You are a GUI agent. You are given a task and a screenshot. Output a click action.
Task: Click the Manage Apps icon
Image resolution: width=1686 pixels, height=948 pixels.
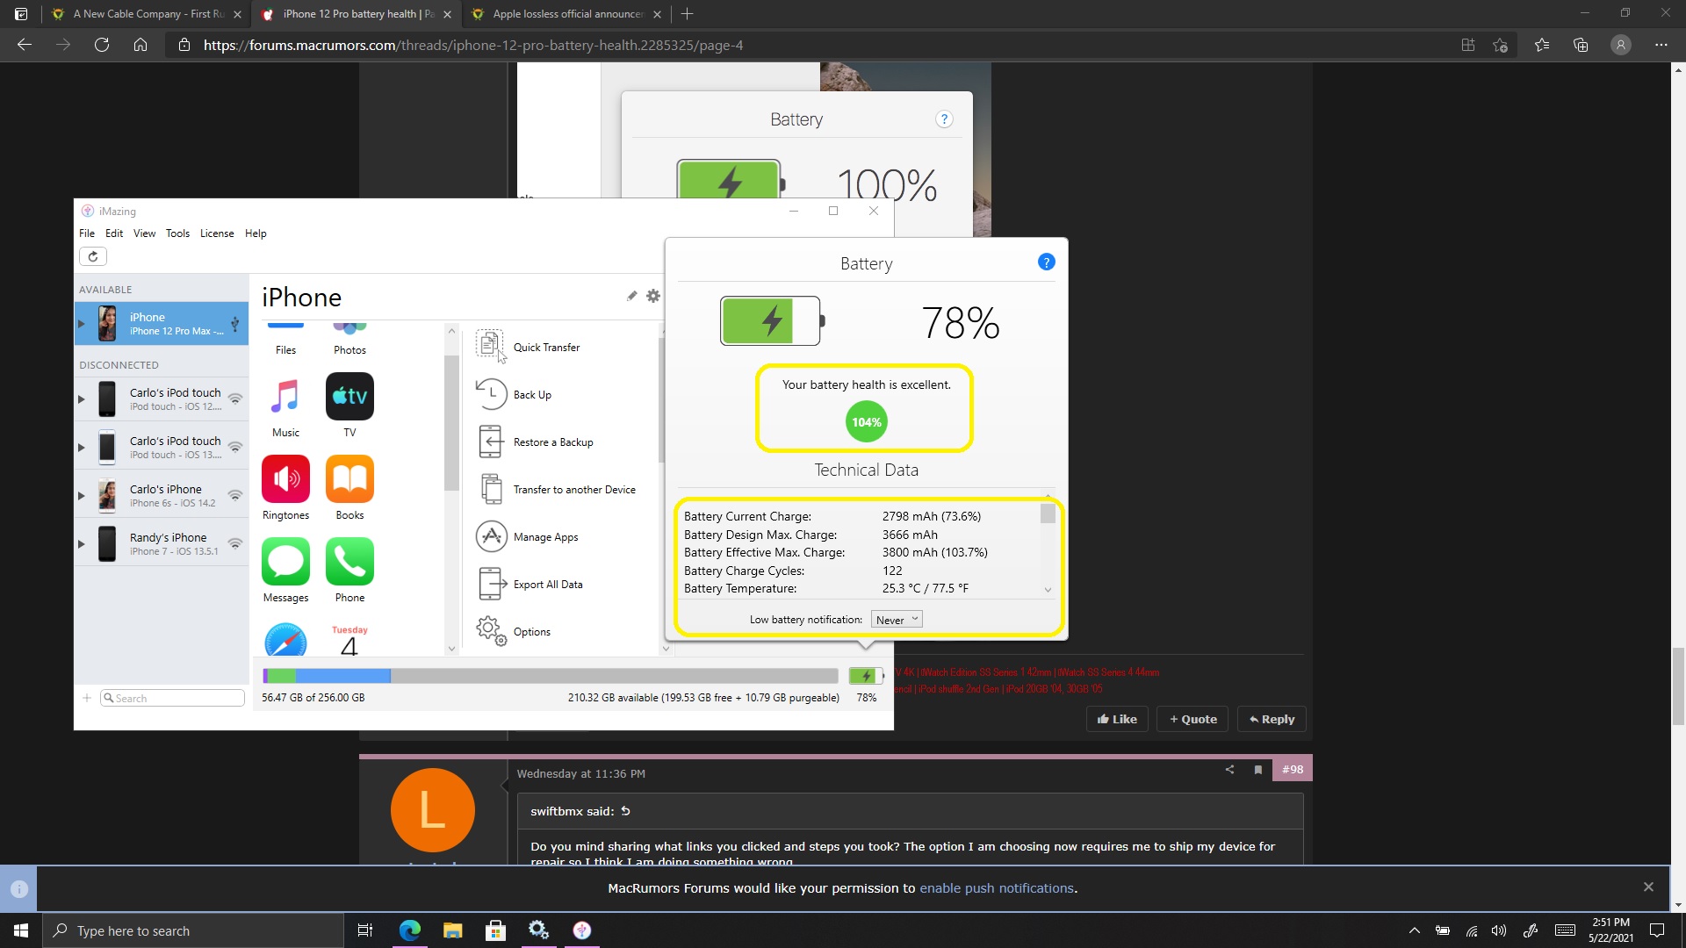tap(491, 536)
